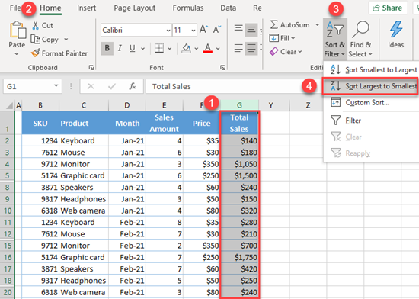419x299 pixels.
Task: Apply fill color with paint bucket
Action: [186, 48]
